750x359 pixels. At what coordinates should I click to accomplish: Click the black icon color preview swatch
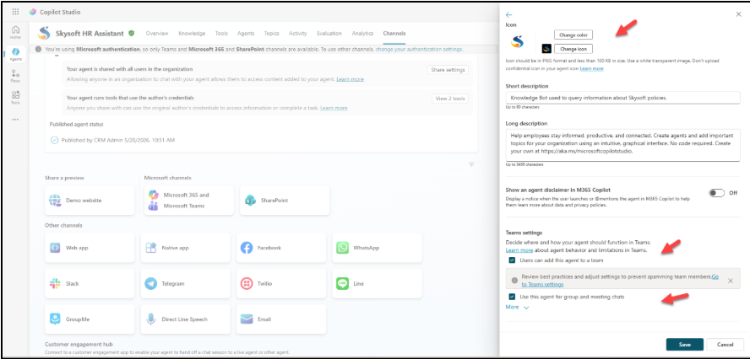pyautogui.click(x=546, y=49)
